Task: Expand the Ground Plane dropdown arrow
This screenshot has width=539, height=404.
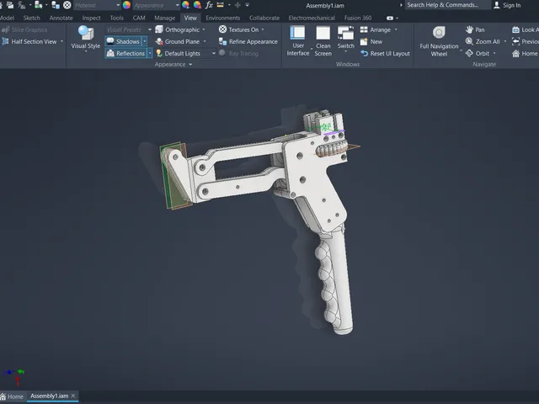Action: coord(205,41)
